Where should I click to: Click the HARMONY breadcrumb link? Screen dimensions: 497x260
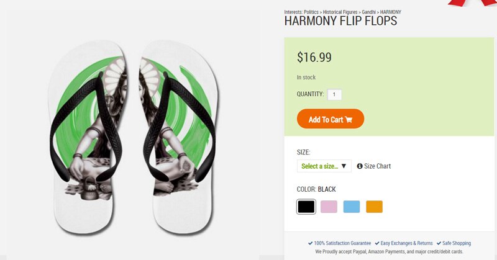(x=391, y=12)
